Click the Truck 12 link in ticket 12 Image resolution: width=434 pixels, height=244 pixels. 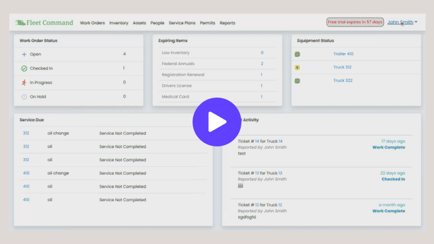tap(280, 205)
